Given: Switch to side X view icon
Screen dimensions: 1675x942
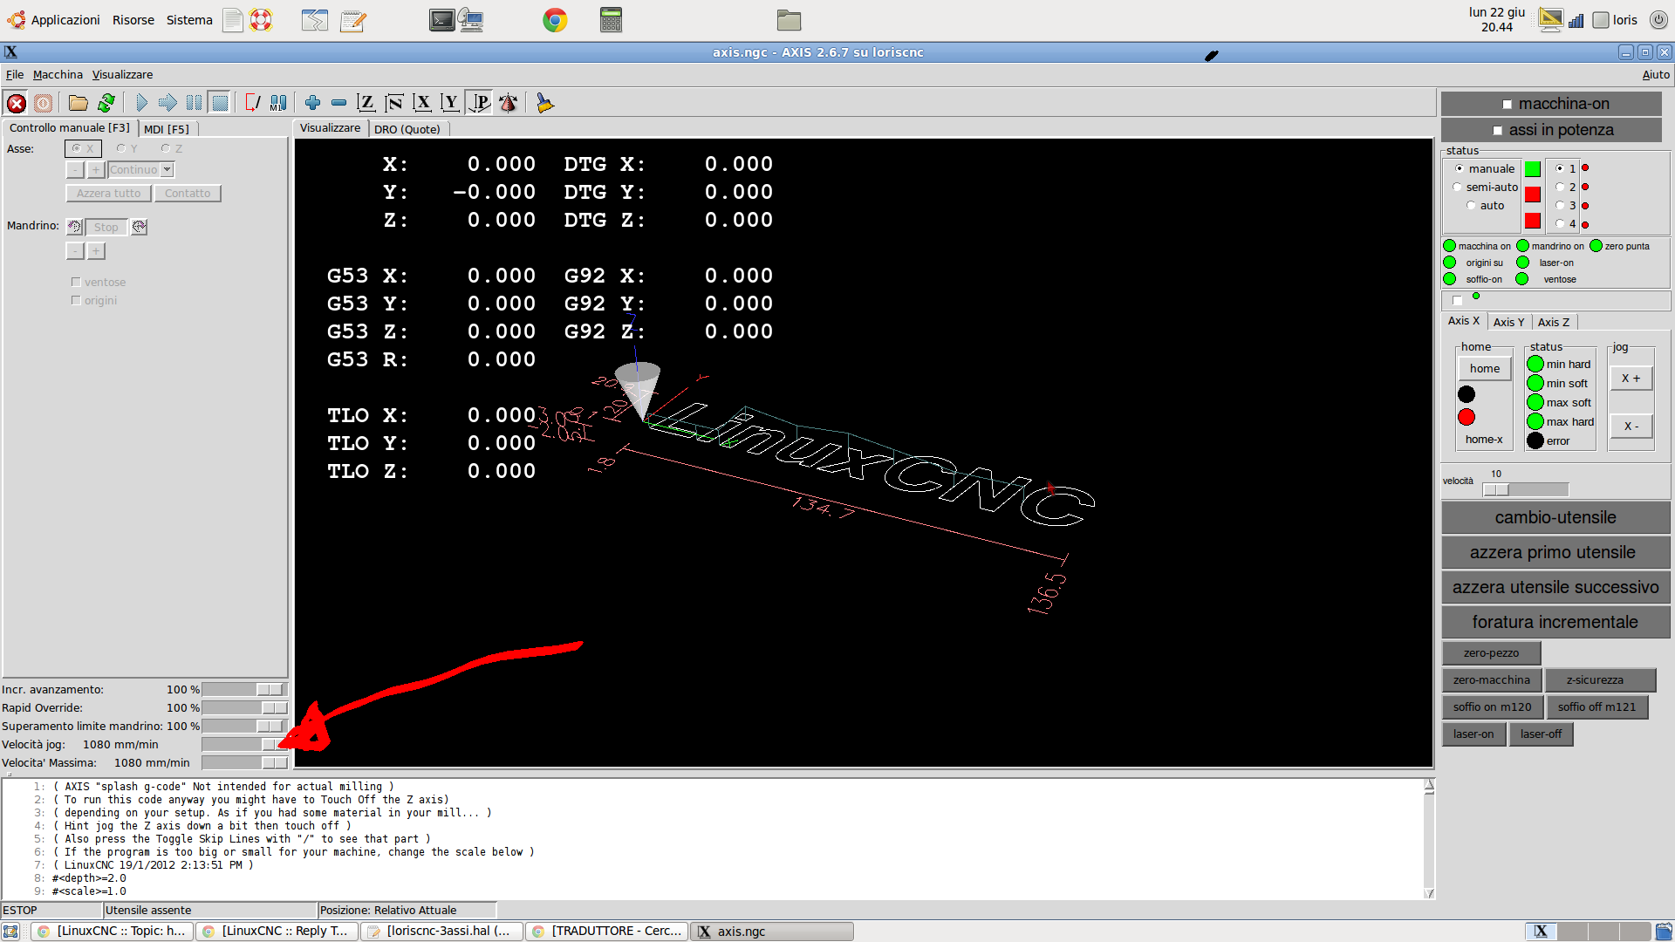Looking at the screenshot, I should click(422, 104).
